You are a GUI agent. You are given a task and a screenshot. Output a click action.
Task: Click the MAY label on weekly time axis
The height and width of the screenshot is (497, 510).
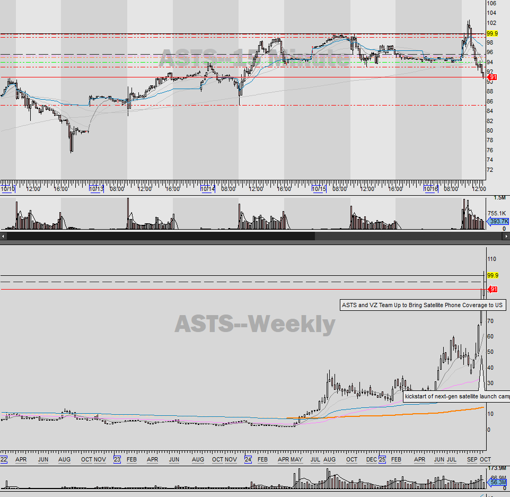pyautogui.click(x=296, y=459)
